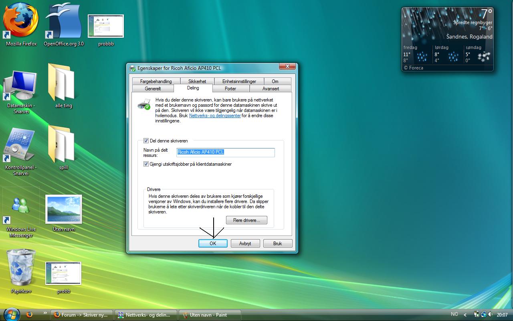Switch to the Generelt tab

tap(153, 89)
